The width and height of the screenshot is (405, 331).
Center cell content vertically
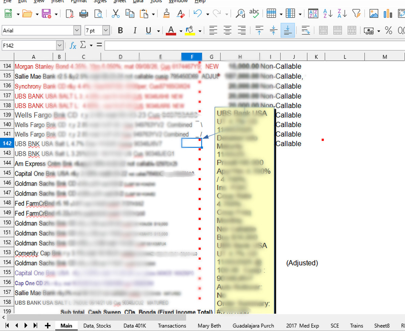(273, 31)
